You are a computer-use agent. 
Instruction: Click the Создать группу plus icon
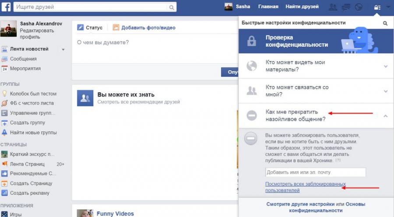pos(4,123)
